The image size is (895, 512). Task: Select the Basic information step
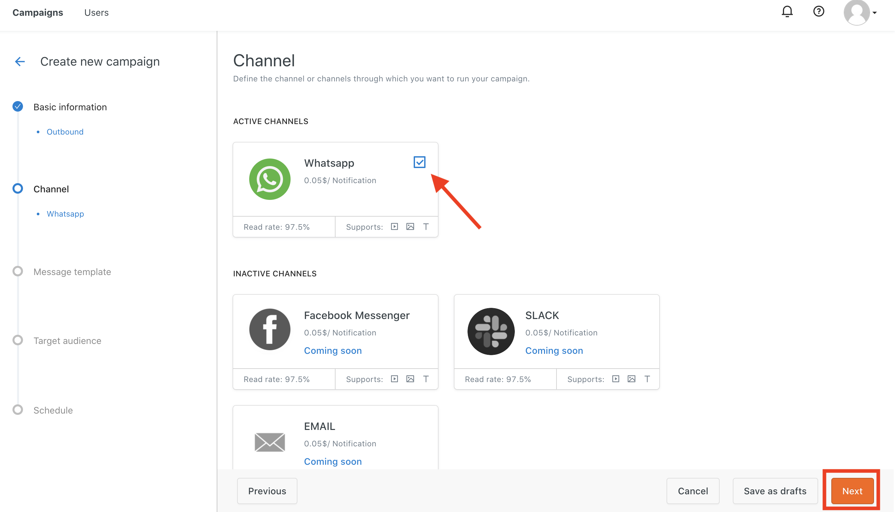(x=70, y=107)
